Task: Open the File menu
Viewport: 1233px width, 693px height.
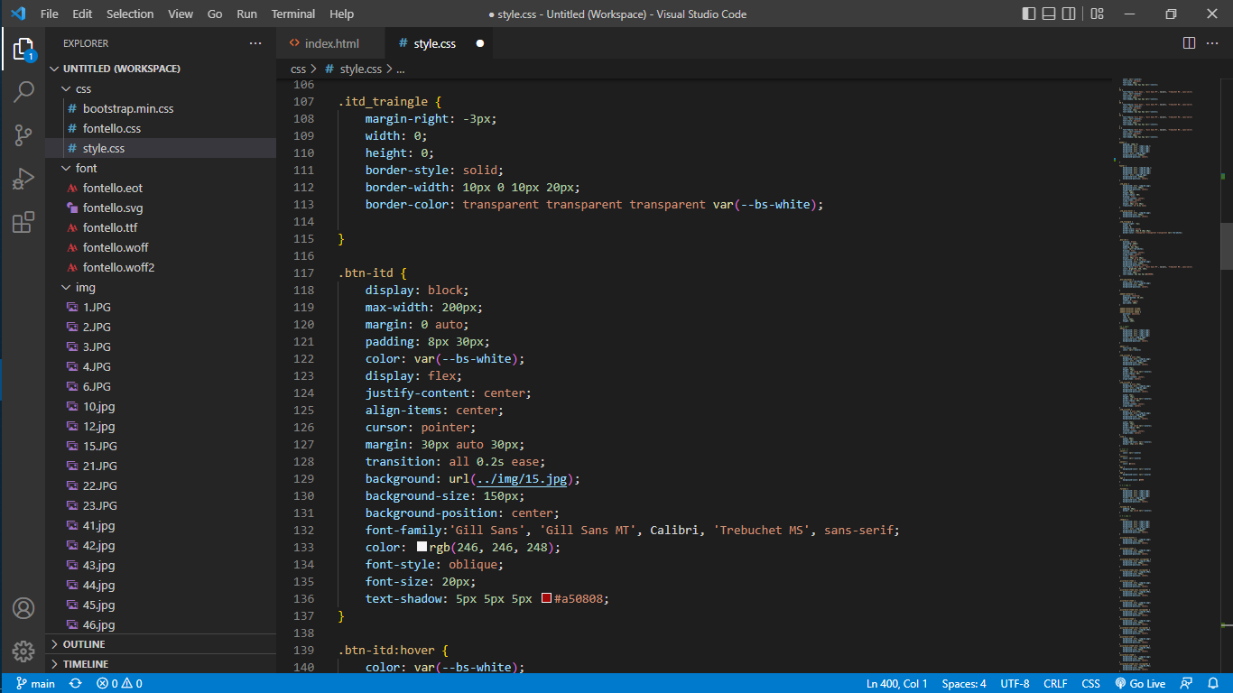Action: 50,14
